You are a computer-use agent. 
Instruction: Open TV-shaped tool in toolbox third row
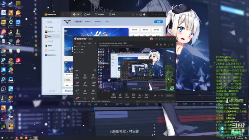85,91
